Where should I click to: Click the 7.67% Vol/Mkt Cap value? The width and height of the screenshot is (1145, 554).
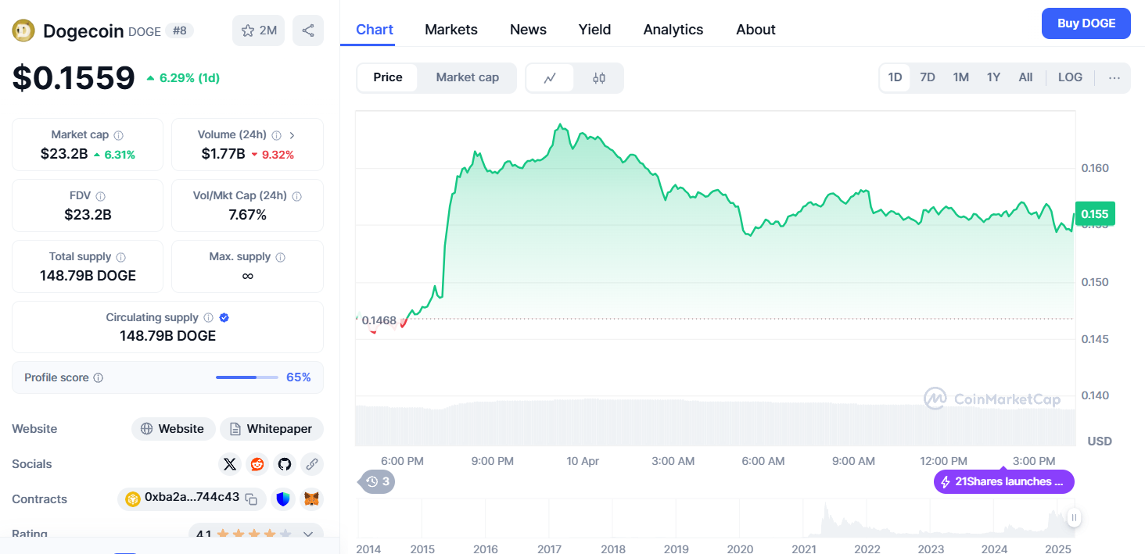click(x=247, y=215)
